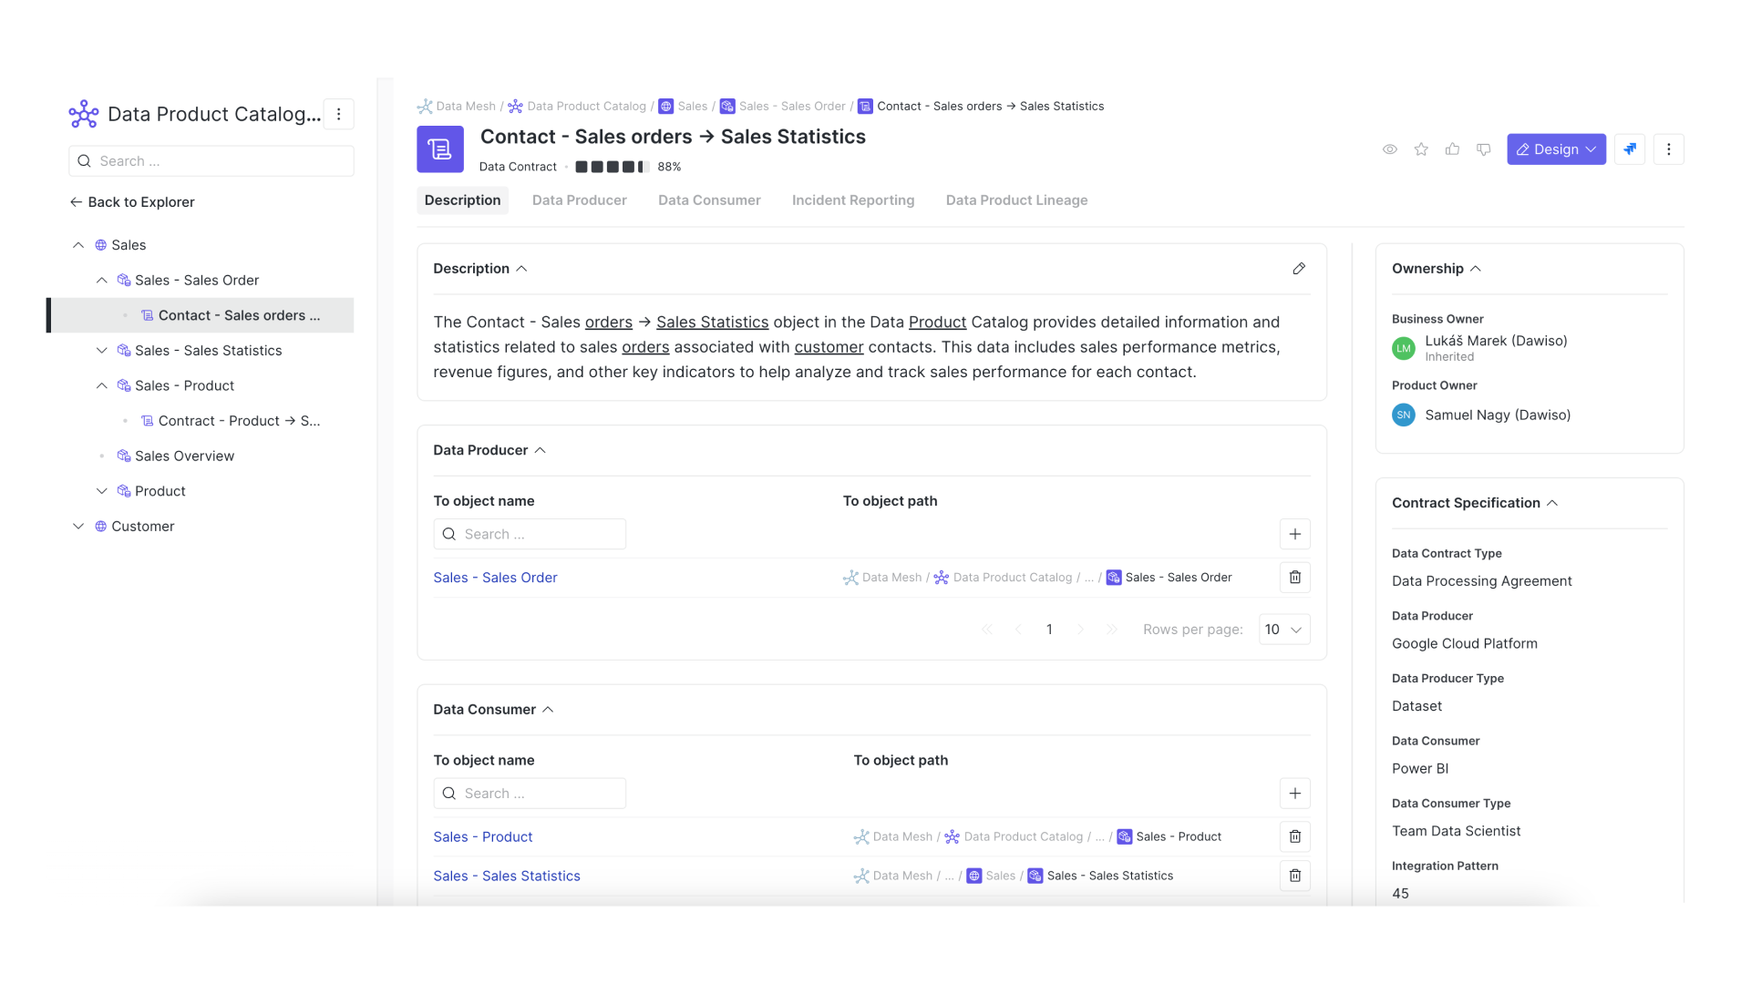Add a new Data Consumer with plus
The width and height of the screenshot is (1751, 984).
(1294, 794)
